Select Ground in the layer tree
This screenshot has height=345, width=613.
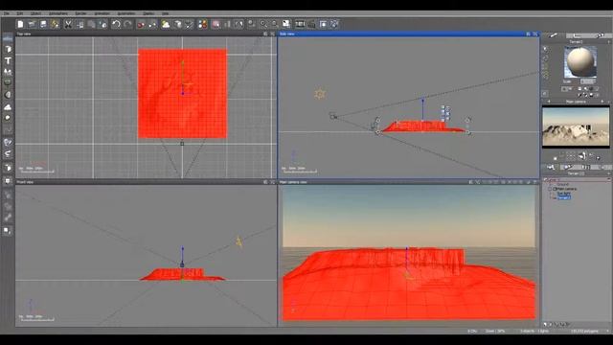[x=563, y=184]
